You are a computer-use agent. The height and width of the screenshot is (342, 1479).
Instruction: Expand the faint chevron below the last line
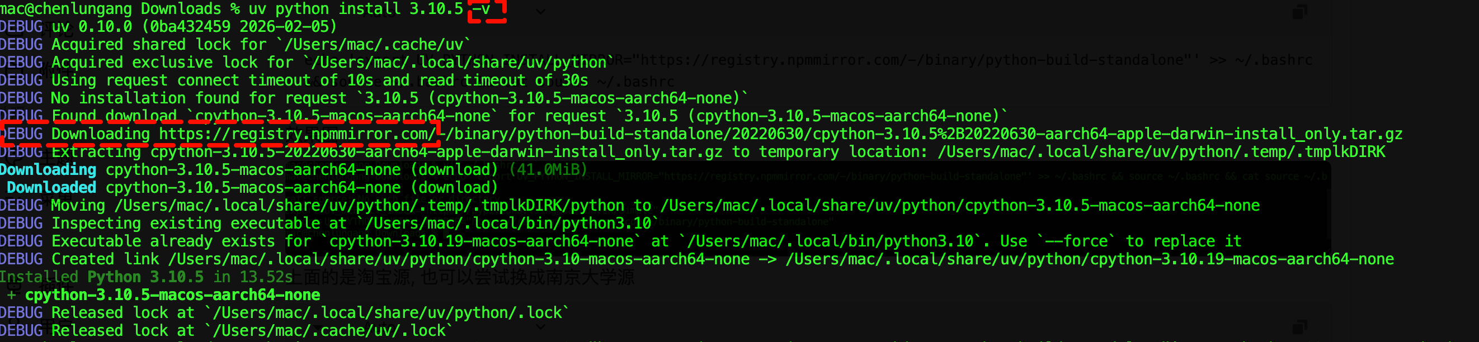click(540, 327)
